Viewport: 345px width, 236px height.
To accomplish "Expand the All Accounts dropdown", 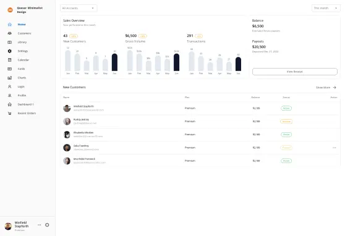I will pos(79,8).
